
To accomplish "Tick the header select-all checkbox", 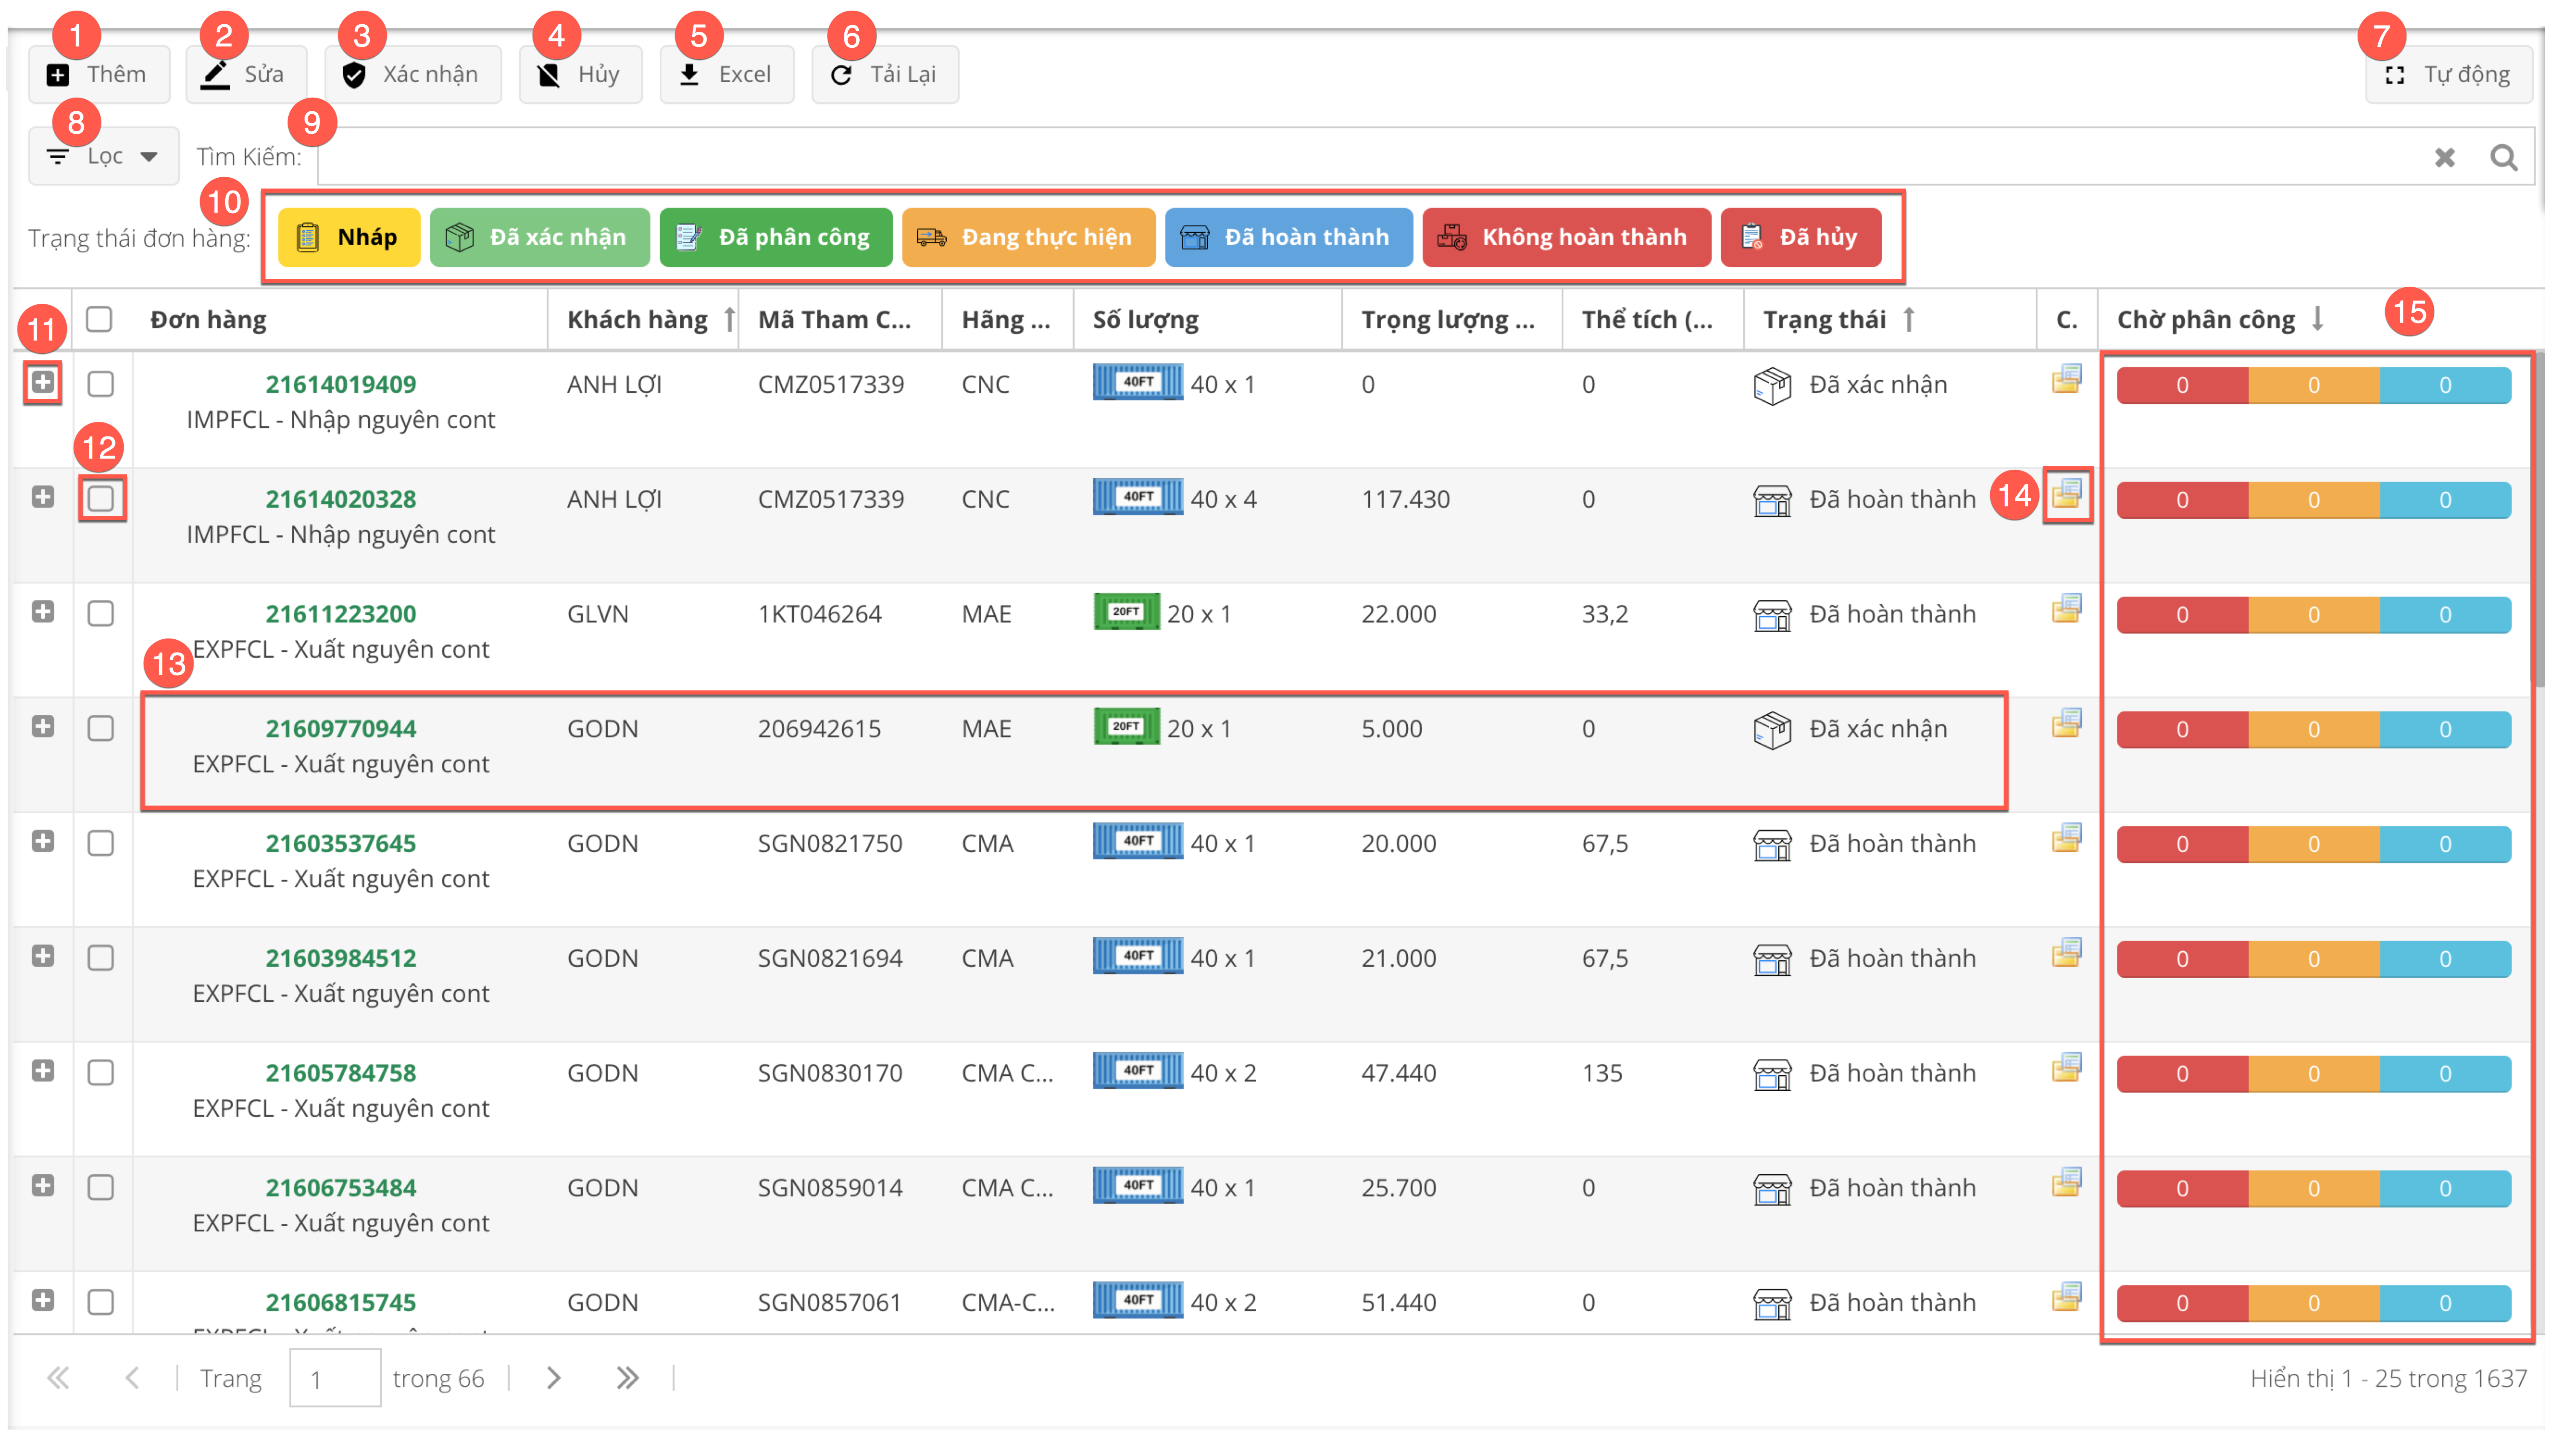I will click(99, 319).
